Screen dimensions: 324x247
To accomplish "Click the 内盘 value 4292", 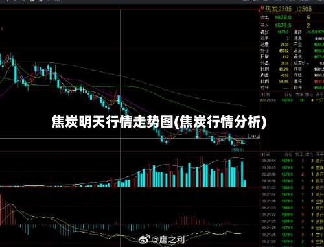I will [284, 75].
